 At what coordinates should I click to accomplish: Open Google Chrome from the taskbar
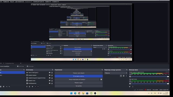point(79,93)
